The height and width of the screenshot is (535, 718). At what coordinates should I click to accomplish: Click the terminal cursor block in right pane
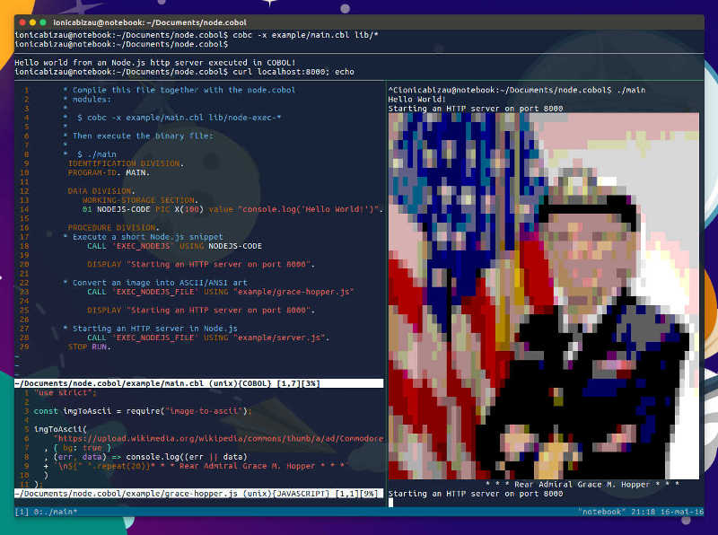[390, 503]
